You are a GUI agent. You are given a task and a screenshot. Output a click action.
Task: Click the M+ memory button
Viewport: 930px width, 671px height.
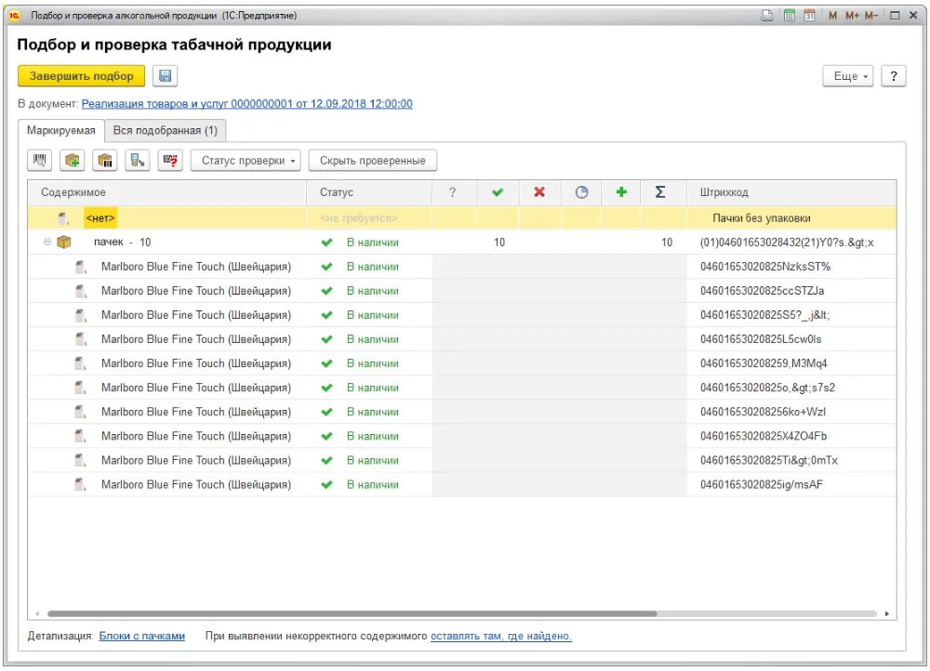pyautogui.click(x=852, y=16)
